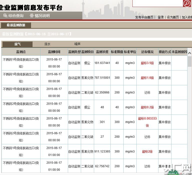Go to 发布平台首页 link

click(x=144, y=17)
